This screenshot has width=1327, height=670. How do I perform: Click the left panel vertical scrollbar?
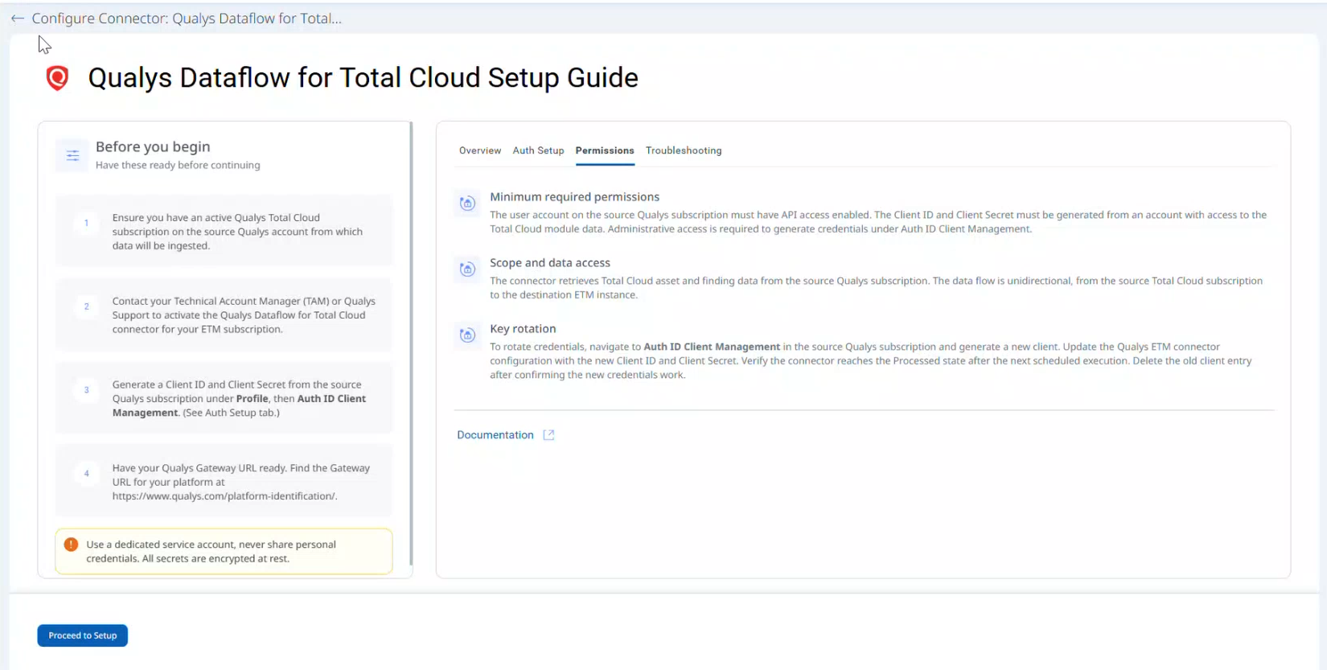pyautogui.click(x=411, y=343)
